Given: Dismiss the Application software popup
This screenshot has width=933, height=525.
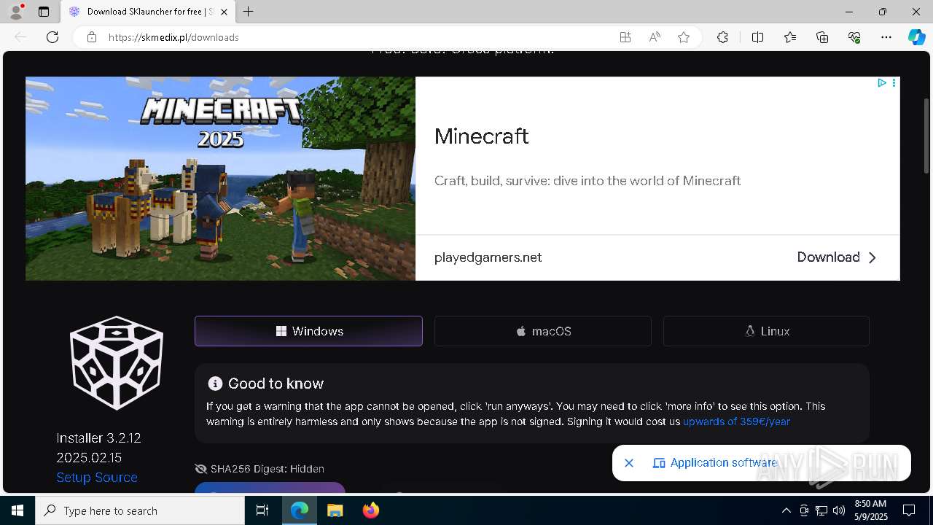Looking at the screenshot, I should click(x=629, y=463).
